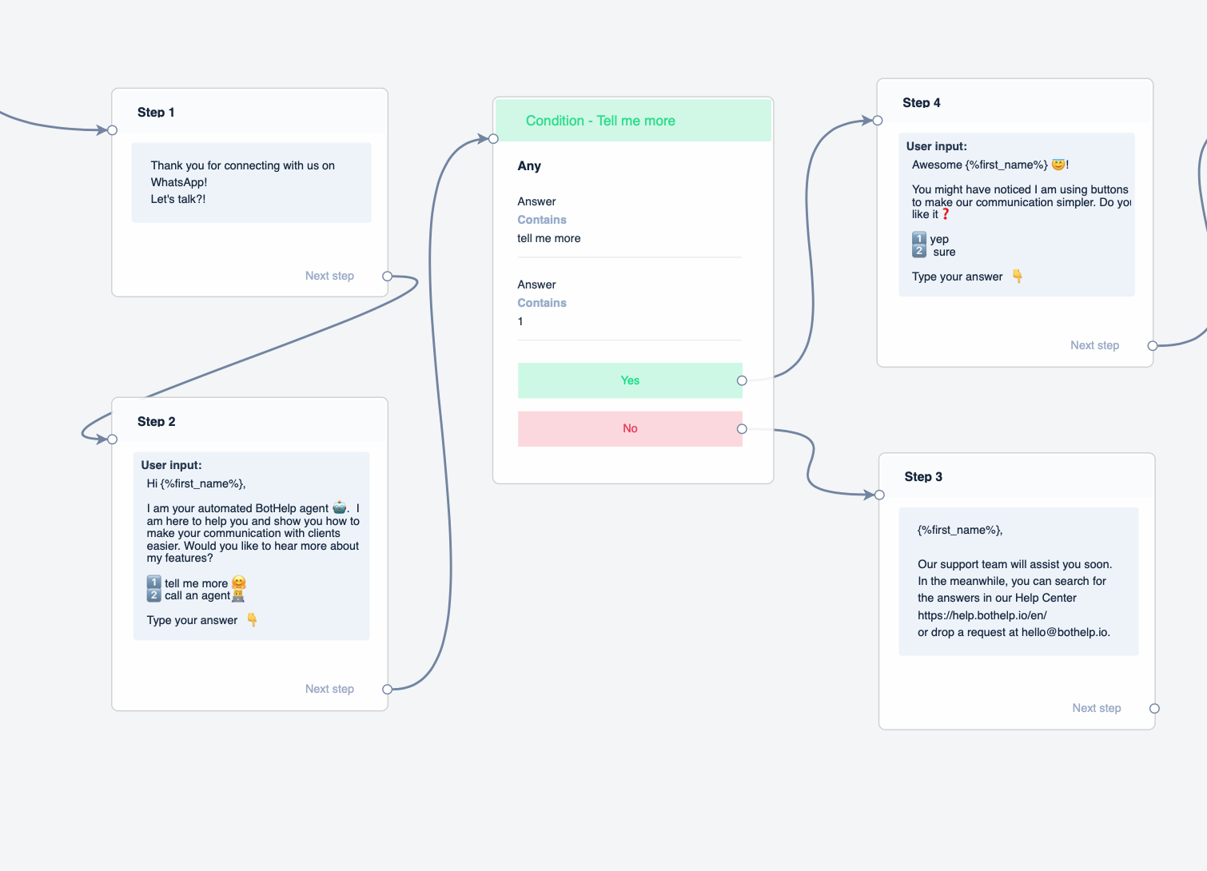Open Step 1's WhatsApp thank-you message

252,182
